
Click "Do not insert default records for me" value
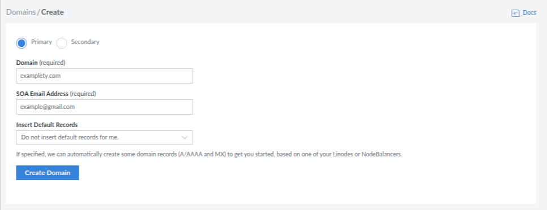tap(70, 137)
